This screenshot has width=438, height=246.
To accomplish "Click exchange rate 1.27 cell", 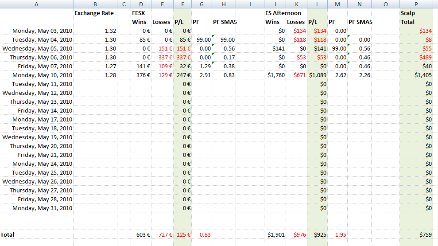I will tap(95, 66).
